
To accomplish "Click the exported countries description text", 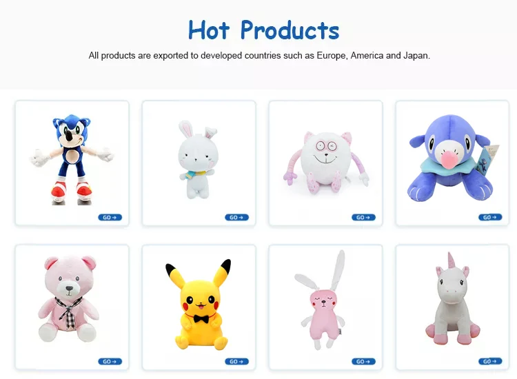I will tap(259, 55).
